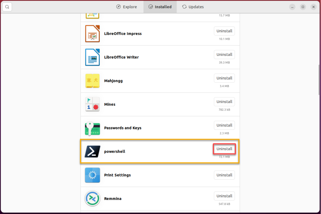Uninstall Passwords and Keys
This screenshot has width=321, height=214.
(x=224, y=125)
